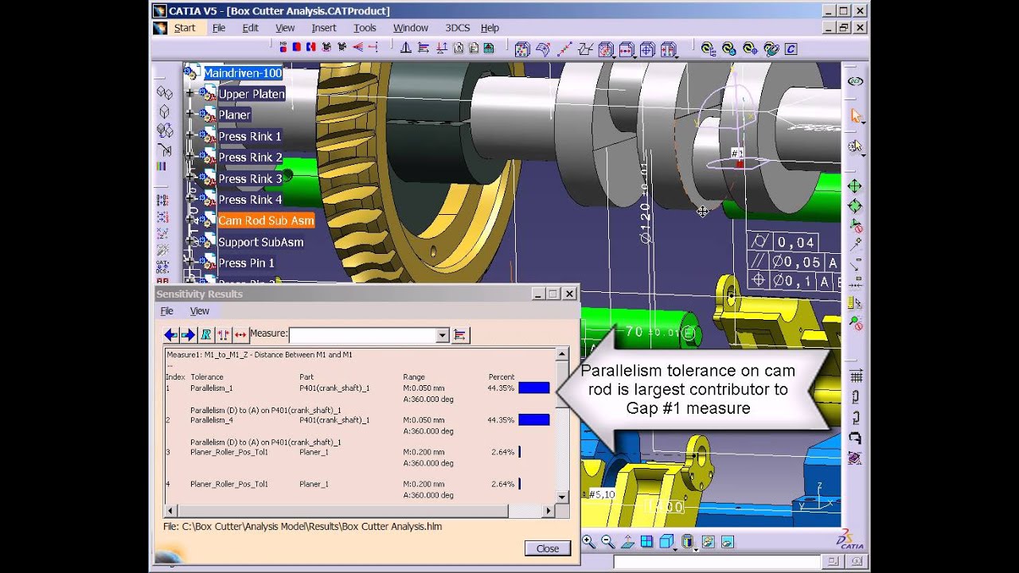Click horizontal scrollbar of results list
The image size is (1019, 573).
click(360, 510)
